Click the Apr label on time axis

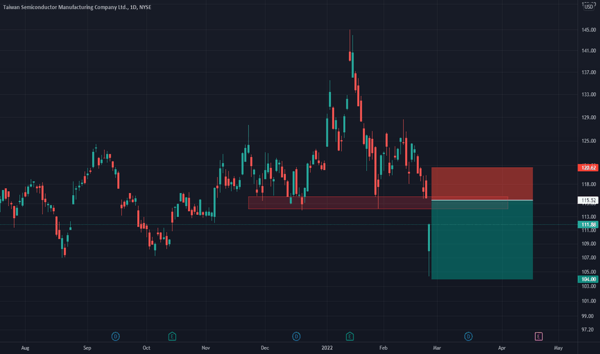[x=502, y=348]
